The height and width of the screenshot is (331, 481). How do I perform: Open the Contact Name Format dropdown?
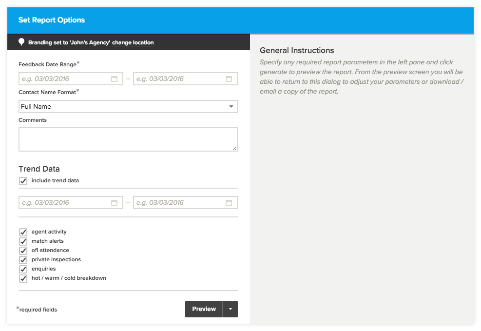click(x=128, y=106)
